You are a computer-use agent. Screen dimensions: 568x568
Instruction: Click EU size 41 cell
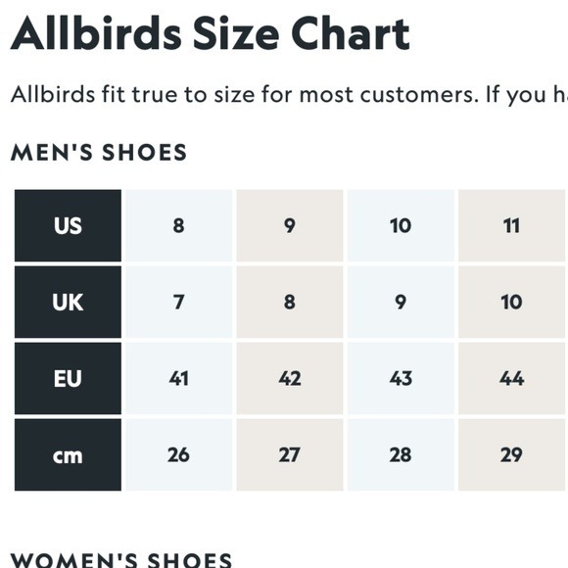pos(178,378)
